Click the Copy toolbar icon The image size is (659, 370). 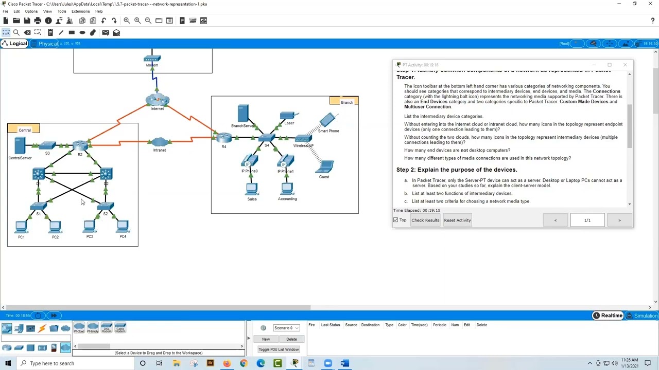(82, 21)
